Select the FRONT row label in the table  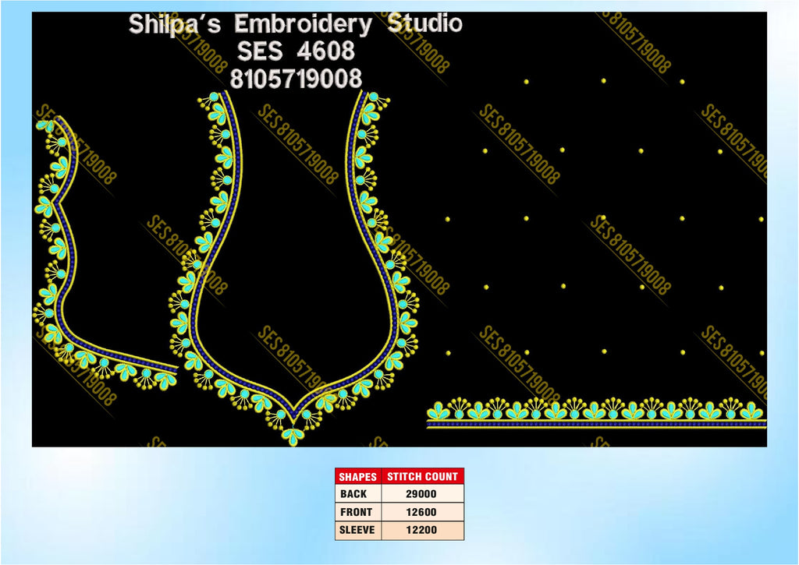click(x=356, y=512)
